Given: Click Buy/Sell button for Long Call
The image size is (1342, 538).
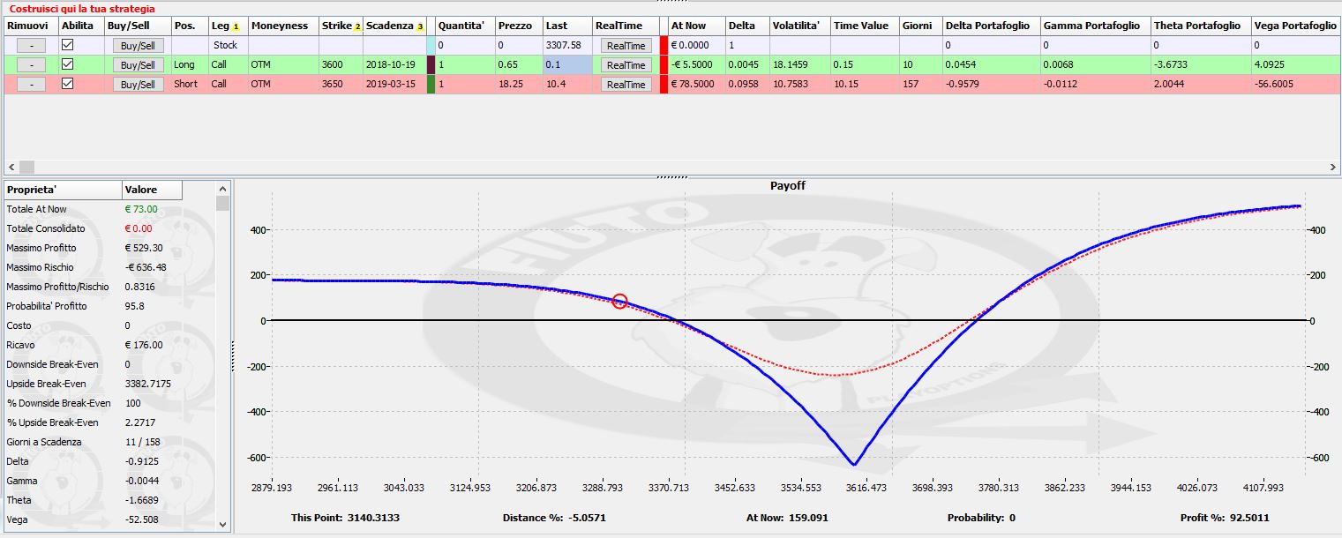Looking at the screenshot, I should pyautogui.click(x=138, y=64).
